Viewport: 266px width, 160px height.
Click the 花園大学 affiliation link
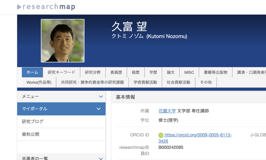coord(167,111)
